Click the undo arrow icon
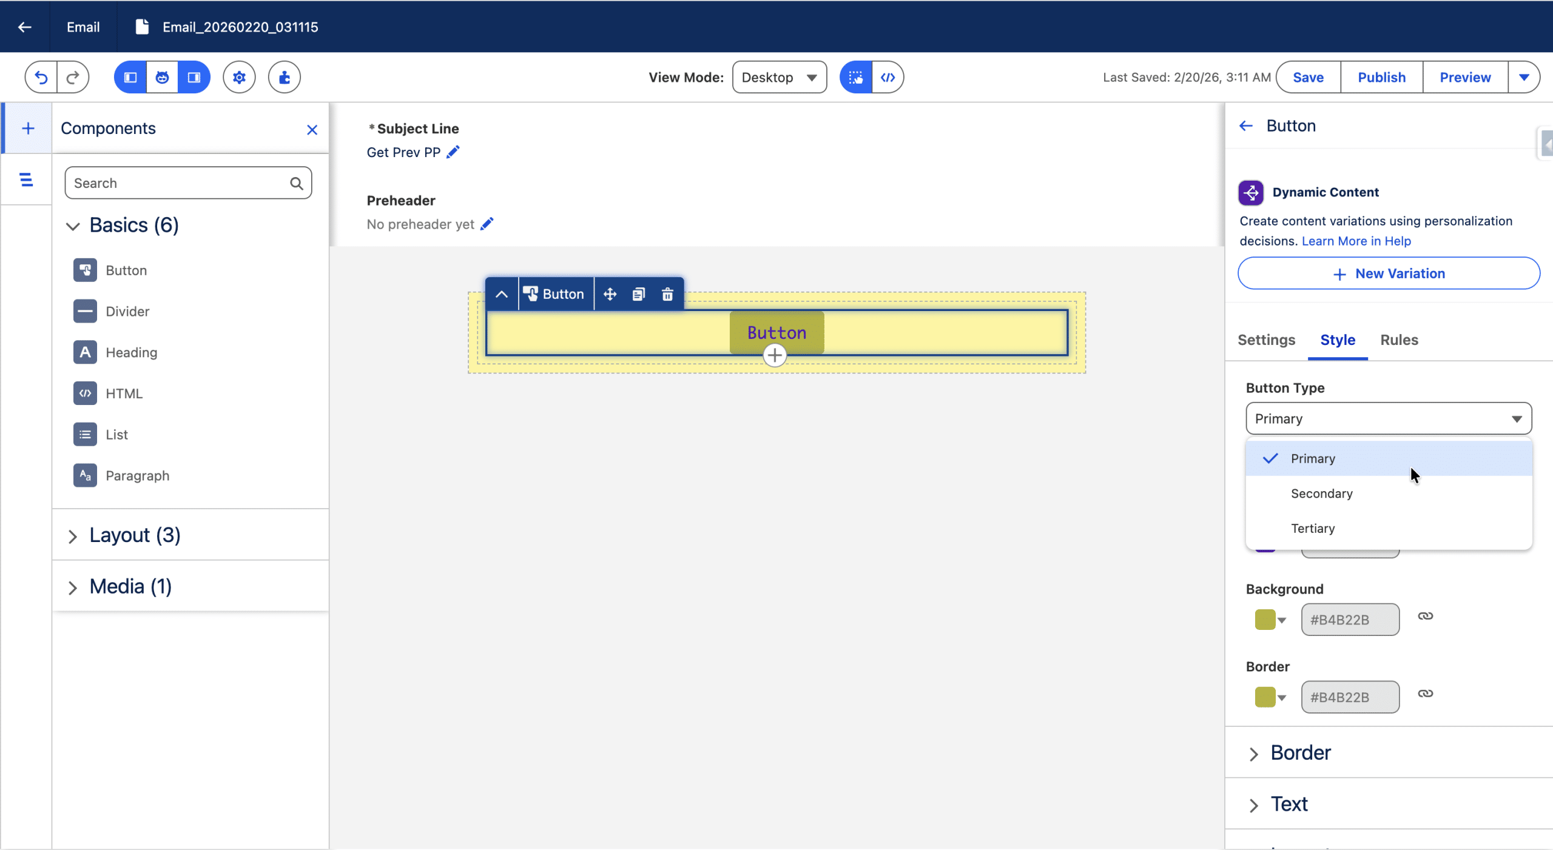 coord(41,77)
